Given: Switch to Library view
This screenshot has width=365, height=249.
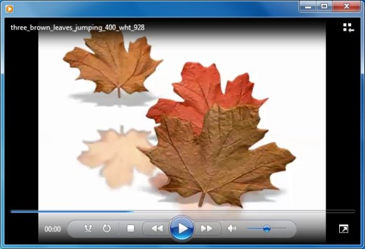Looking at the screenshot, I should [349, 28].
